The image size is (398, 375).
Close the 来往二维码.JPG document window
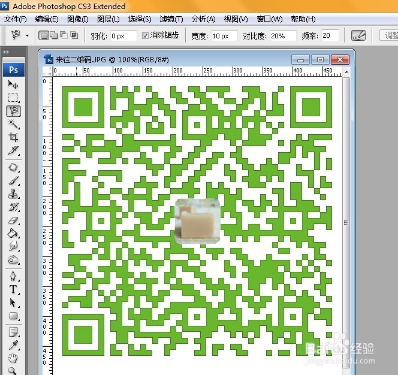340,60
